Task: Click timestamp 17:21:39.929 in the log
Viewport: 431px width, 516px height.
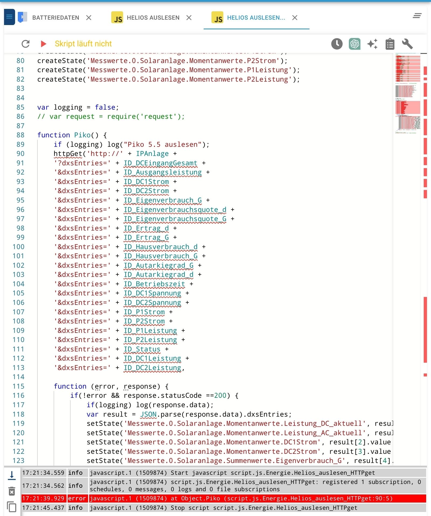Action: [x=43, y=498]
